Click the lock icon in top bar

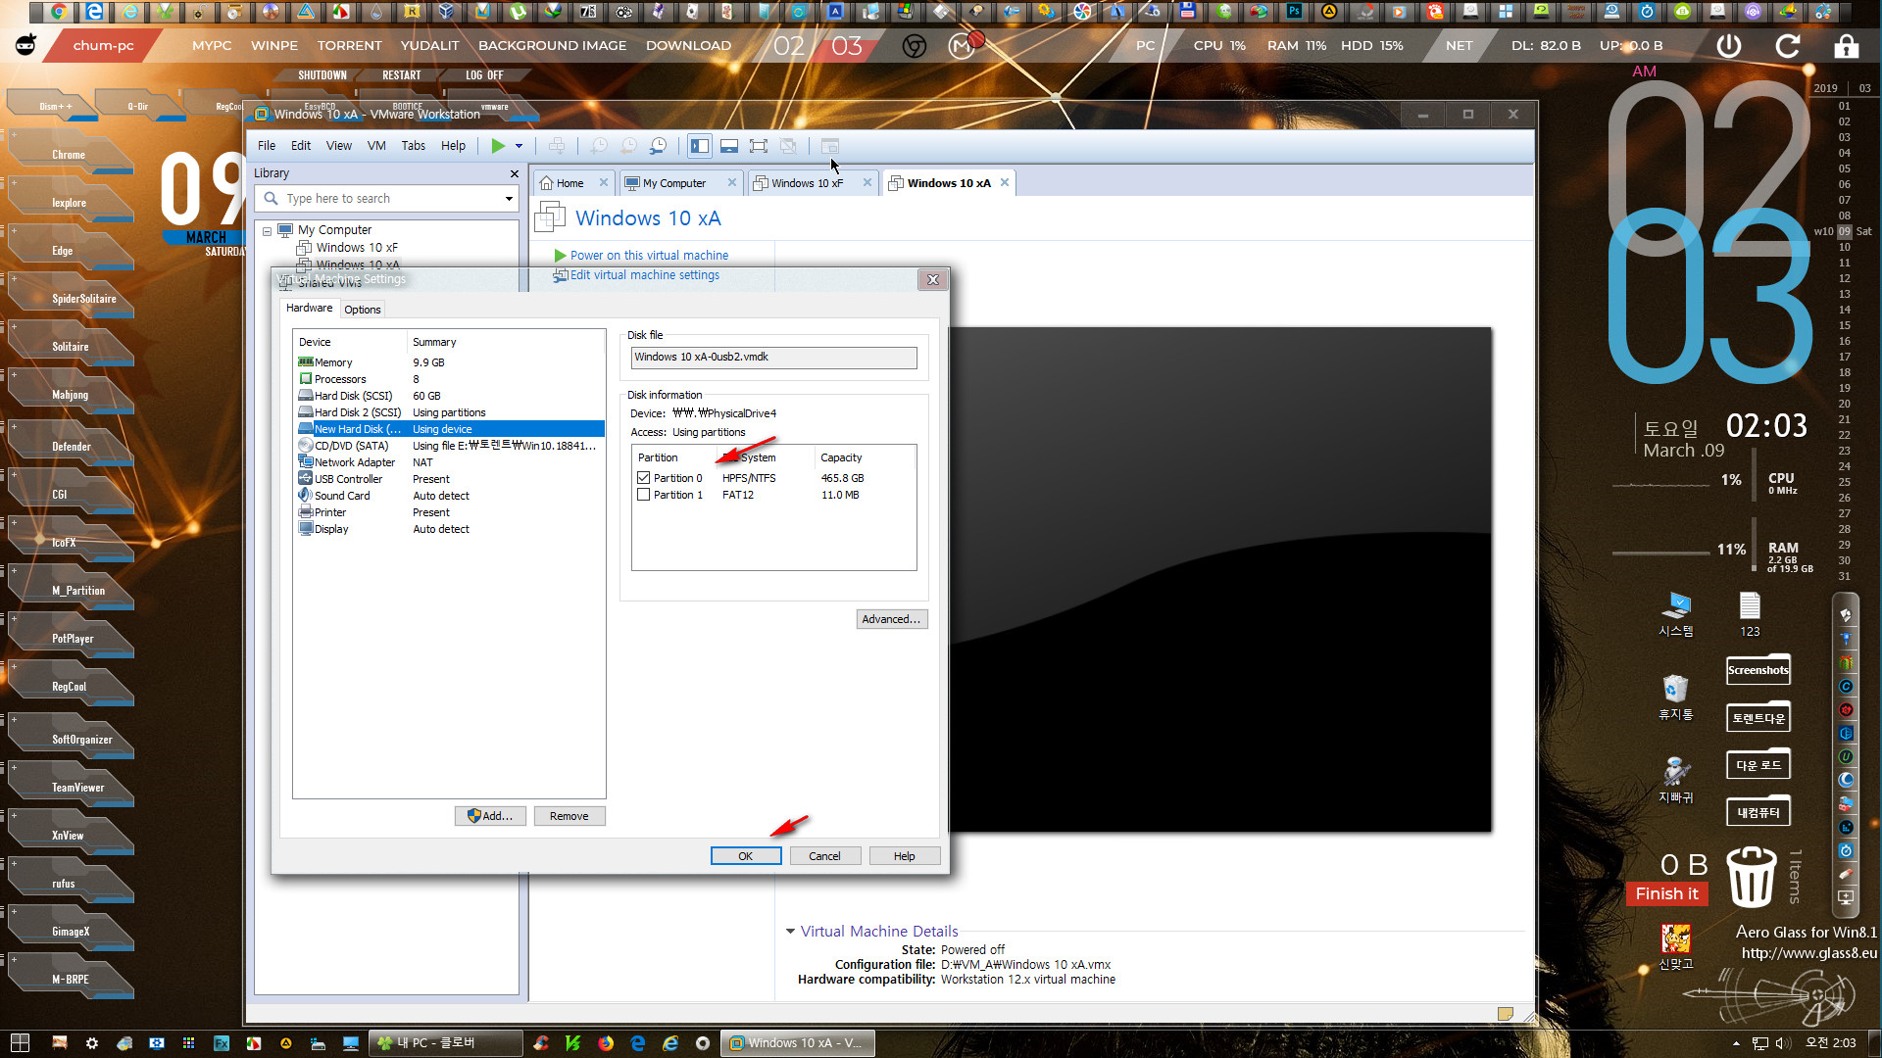point(1847,46)
